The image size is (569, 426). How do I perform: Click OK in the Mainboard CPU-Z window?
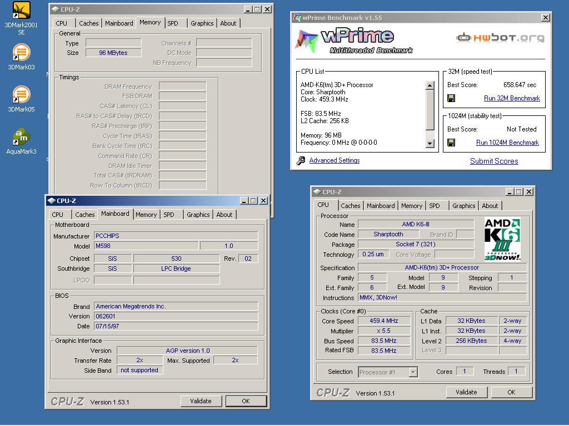click(x=246, y=401)
